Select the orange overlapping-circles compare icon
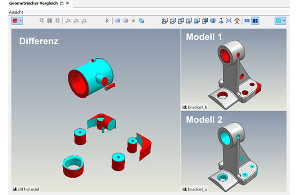Screen dimensions: 297x195 pos(125,20)
